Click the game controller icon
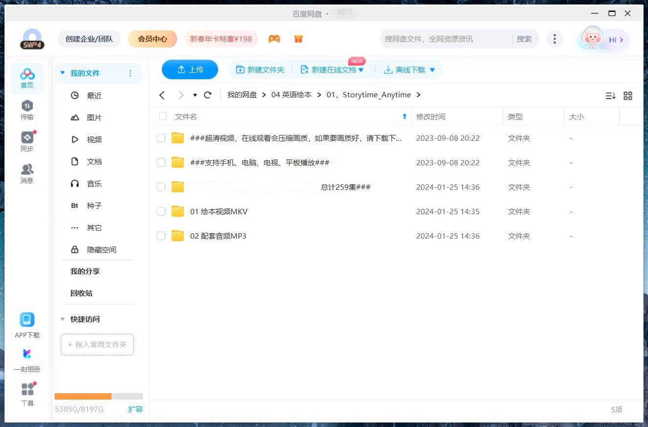Screen dimensions: 648x427 tap(274, 39)
